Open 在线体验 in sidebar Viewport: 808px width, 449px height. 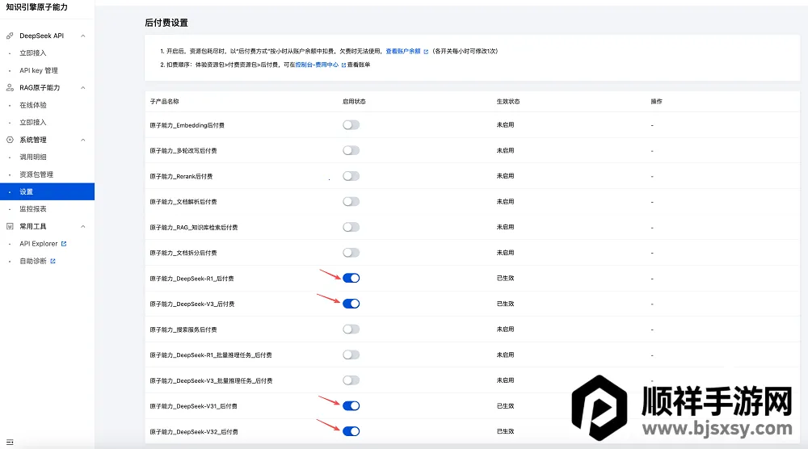(x=33, y=105)
